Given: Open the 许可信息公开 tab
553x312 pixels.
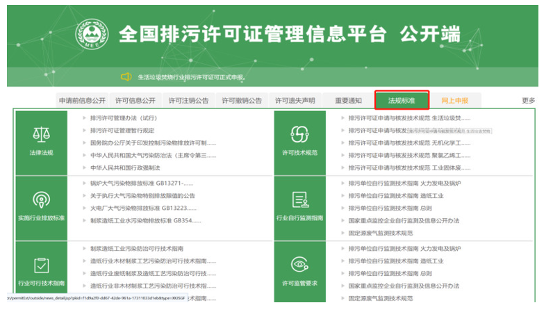Looking at the screenshot, I should (x=135, y=100).
